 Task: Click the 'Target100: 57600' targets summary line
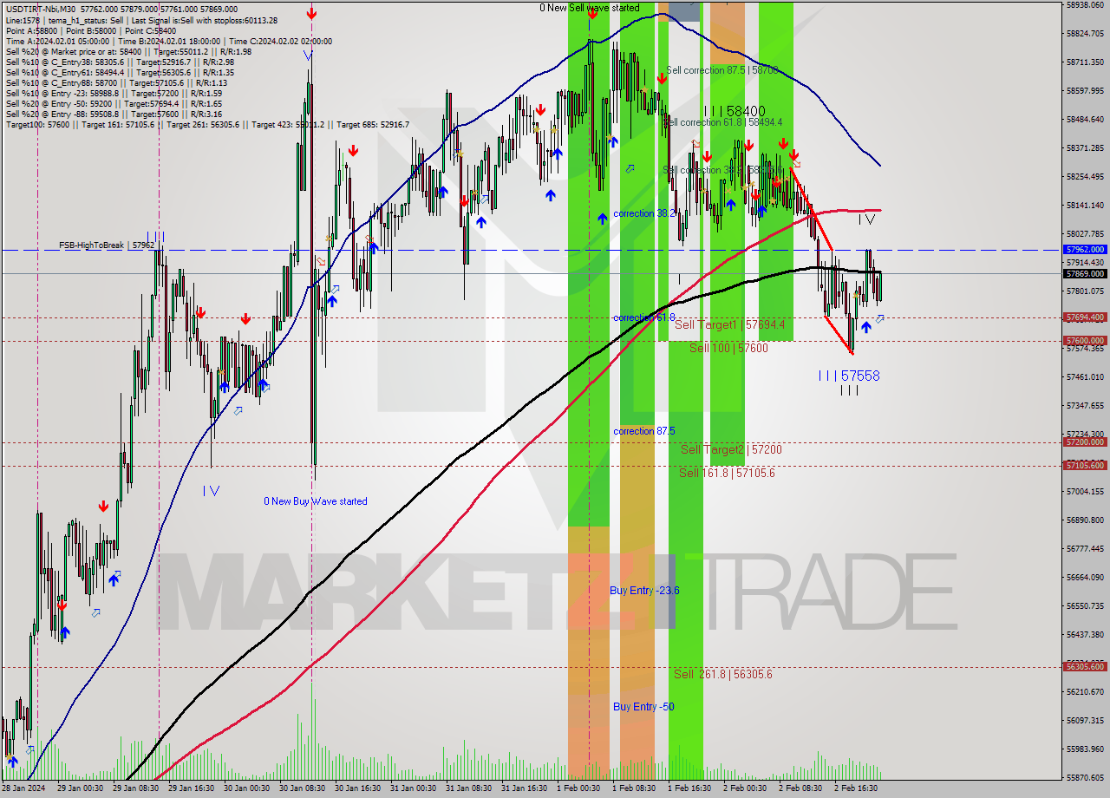[207, 125]
